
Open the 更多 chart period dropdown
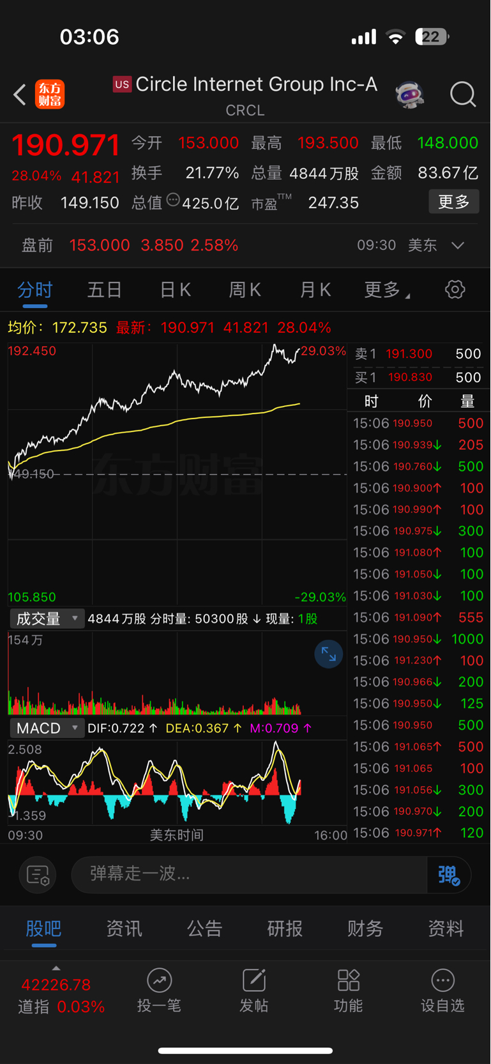click(x=387, y=290)
